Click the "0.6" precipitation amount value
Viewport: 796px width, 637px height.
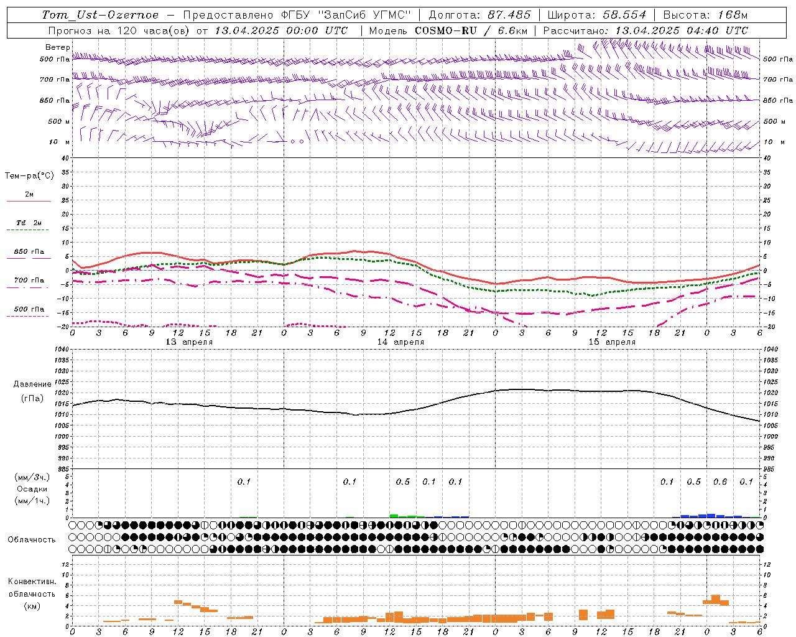click(x=720, y=481)
